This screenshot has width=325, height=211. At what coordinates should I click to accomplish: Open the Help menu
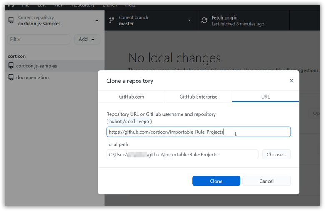pyautogui.click(x=130, y=5)
